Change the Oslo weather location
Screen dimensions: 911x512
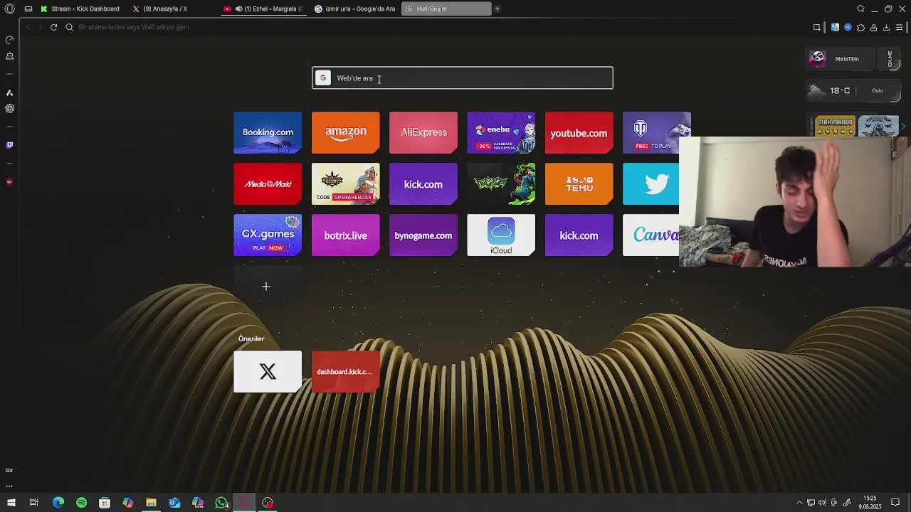(x=878, y=90)
